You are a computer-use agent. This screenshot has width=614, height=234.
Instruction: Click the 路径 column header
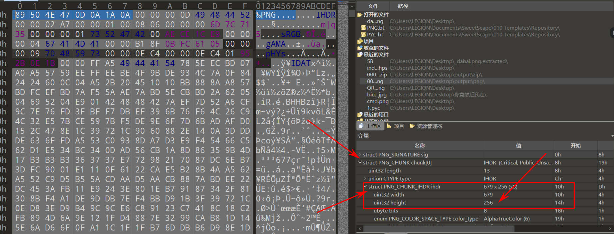coord(403,6)
